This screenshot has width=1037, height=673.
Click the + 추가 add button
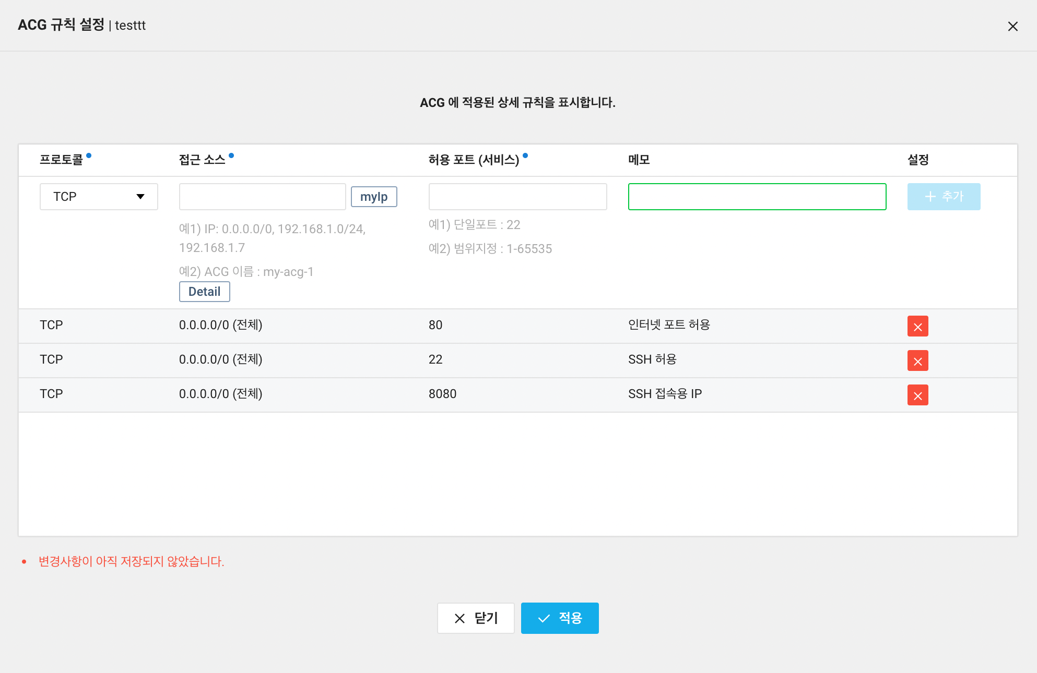pyautogui.click(x=944, y=197)
